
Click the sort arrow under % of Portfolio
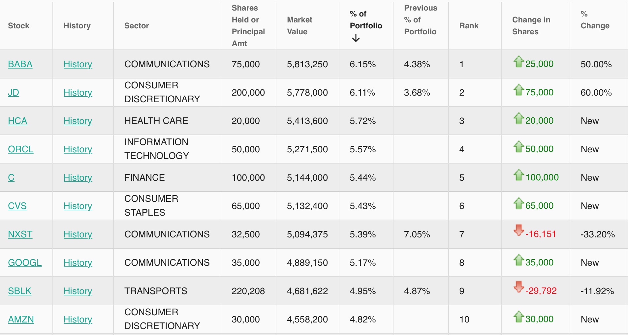coord(356,39)
